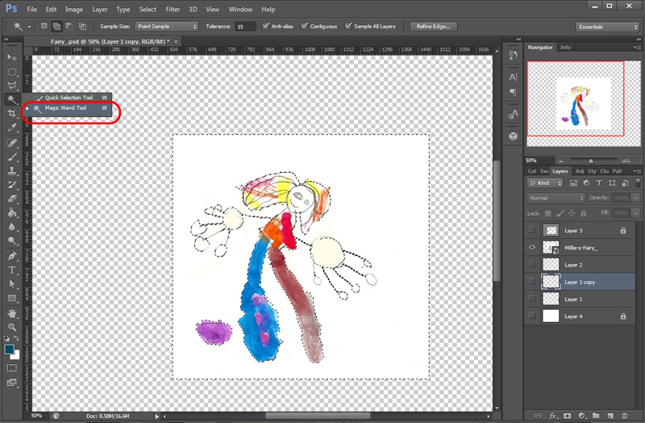Select the Elliptical Marquee tool

(12, 72)
